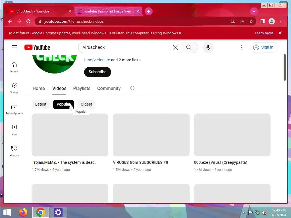Sort videos by Oldest
The height and width of the screenshot is (218, 291).
[x=86, y=104]
